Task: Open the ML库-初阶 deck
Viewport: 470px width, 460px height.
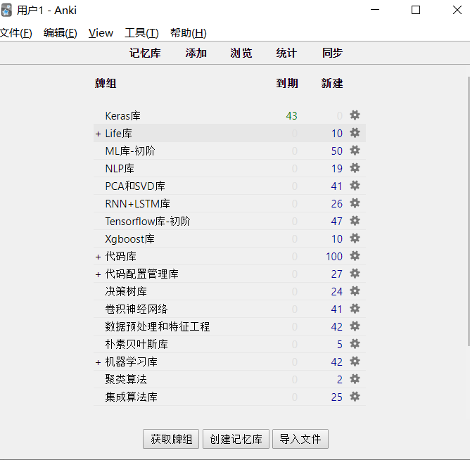Action: point(130,151)
